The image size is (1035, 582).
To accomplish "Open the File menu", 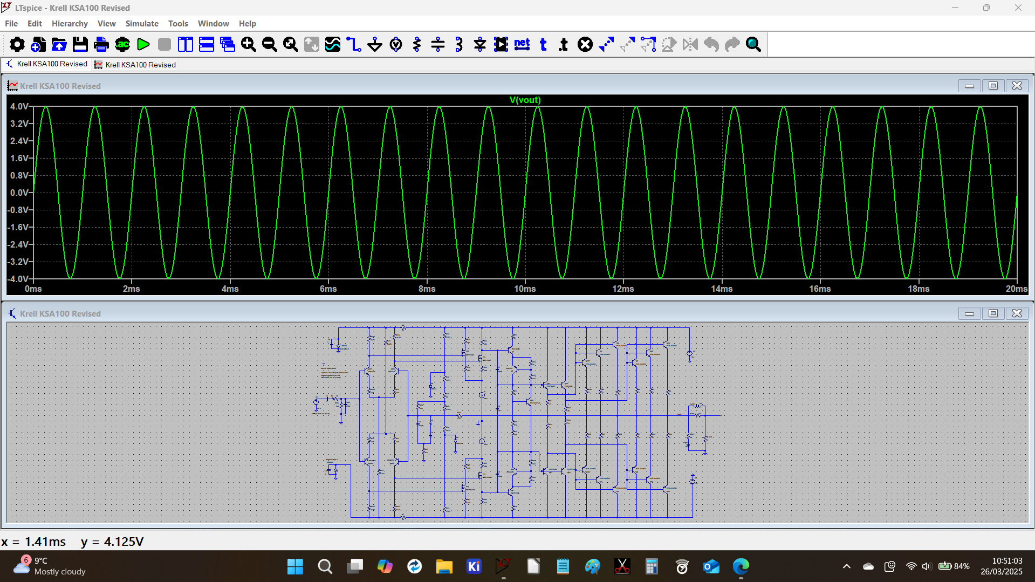I will [11, 24].
